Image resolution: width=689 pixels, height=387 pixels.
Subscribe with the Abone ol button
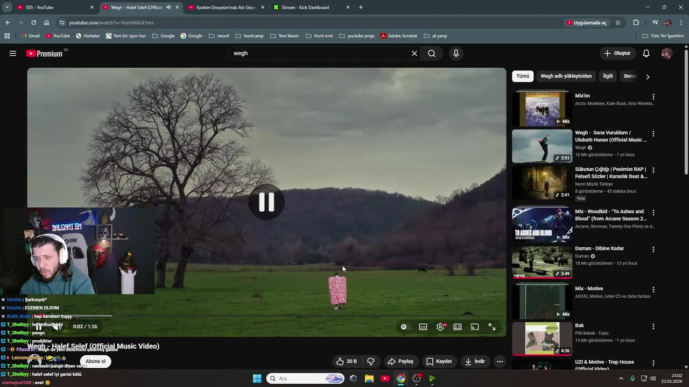(95, 361)
